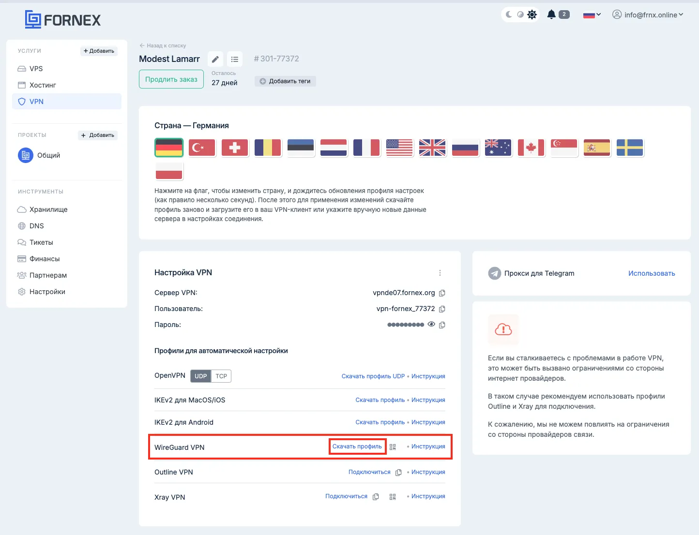Click Скачать профиль UDP link
The image size is (699, 535).
click(x=373, y=376)
